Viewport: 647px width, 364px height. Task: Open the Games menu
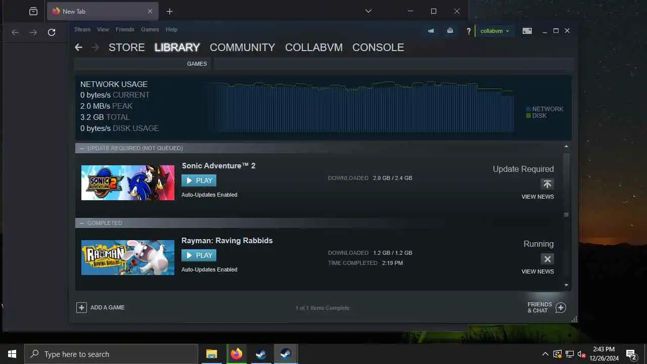pos(150,29)
